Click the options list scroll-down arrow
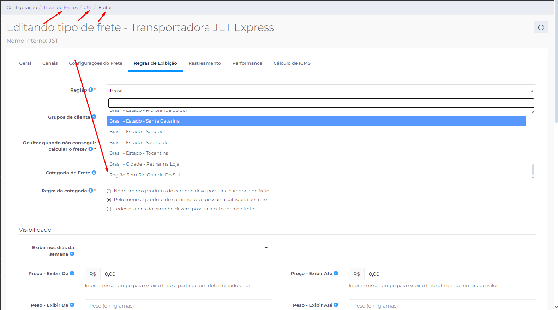558x310 pixels. tap(533, 178)
